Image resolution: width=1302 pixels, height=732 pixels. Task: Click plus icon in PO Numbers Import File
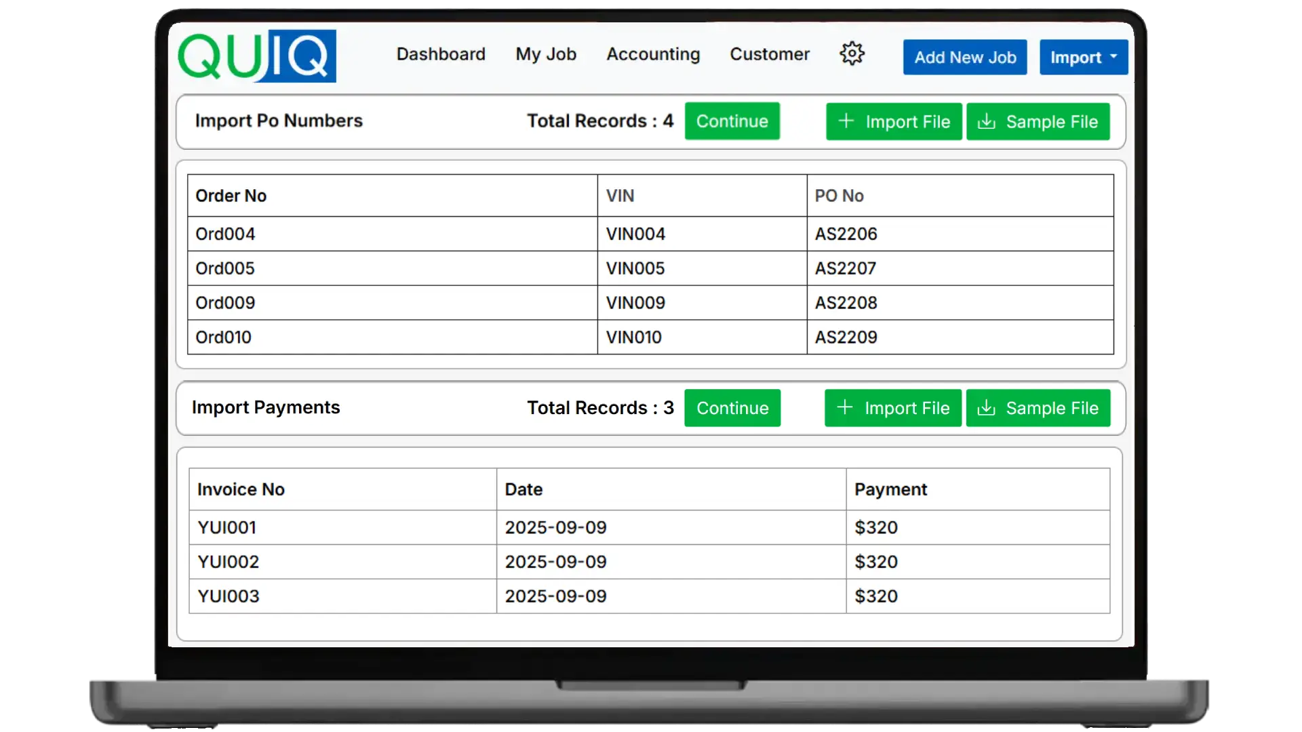point(846,121)
